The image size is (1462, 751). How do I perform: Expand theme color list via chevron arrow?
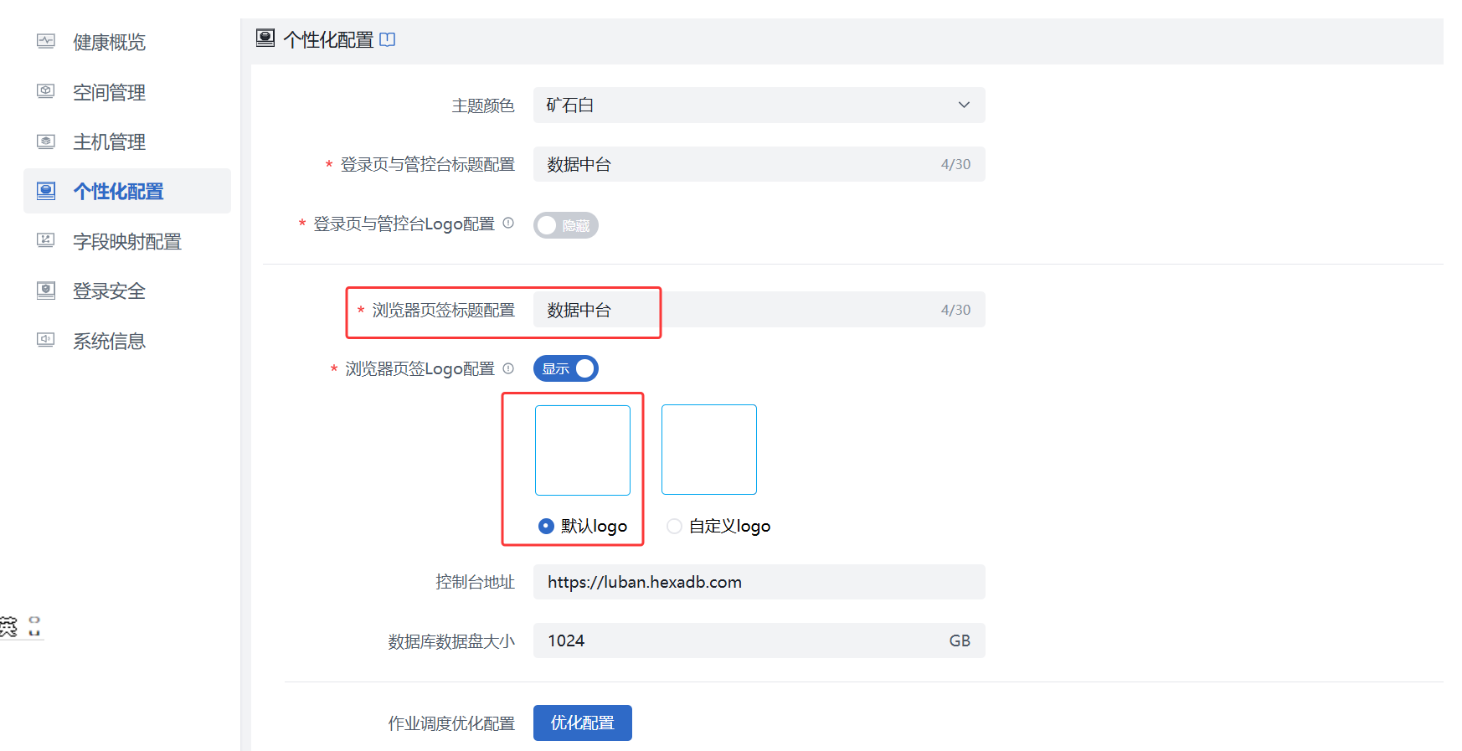click(964, 105)
